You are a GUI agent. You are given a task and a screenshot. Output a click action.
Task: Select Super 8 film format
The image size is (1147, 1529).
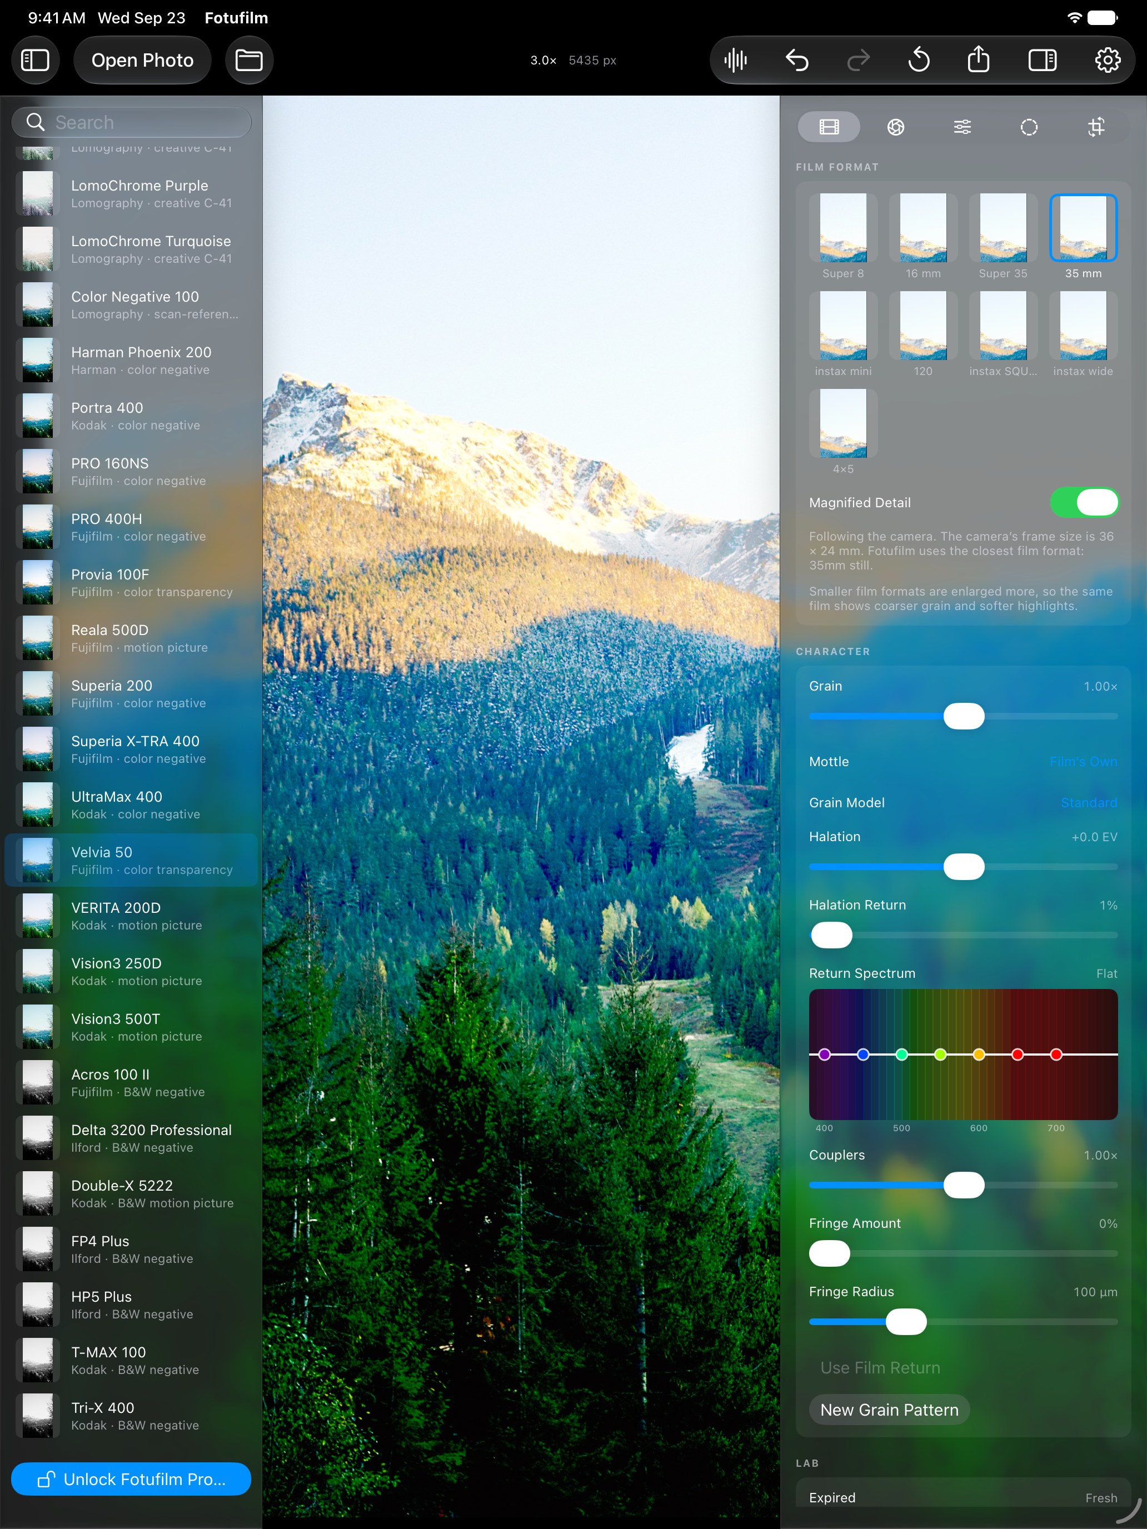click(843, 236)
